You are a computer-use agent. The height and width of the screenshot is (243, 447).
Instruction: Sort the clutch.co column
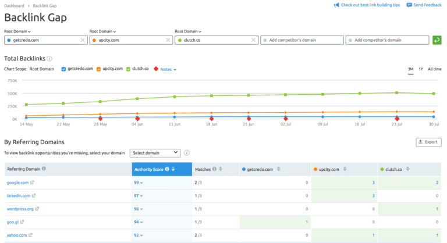tap(407, 169)
